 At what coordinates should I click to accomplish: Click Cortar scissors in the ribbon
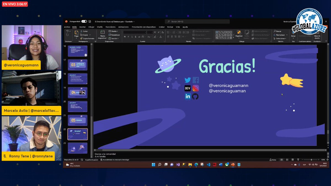coord(84,31)
